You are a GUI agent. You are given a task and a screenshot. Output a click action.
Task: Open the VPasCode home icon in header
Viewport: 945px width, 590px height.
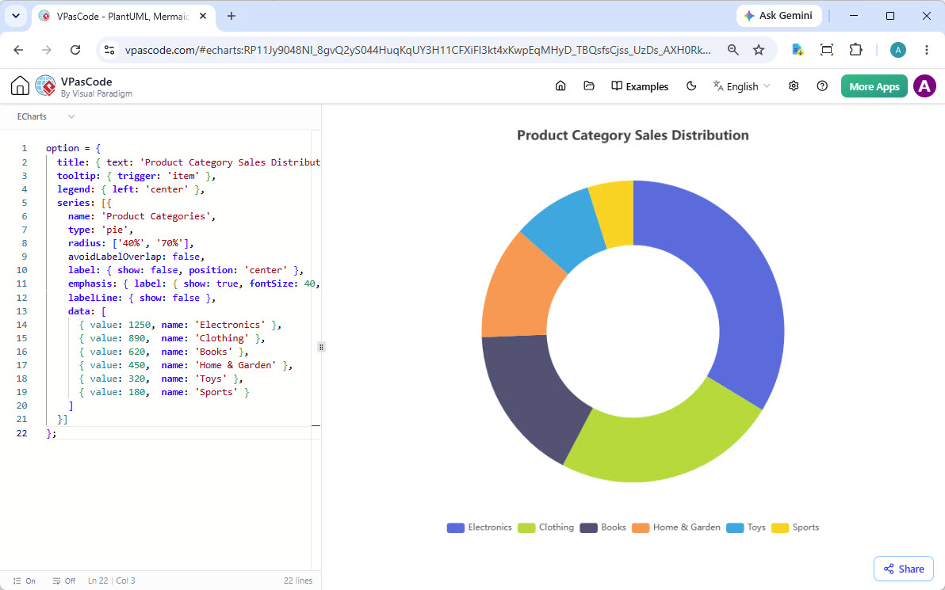pyautogui.click(x=20, y=86)
